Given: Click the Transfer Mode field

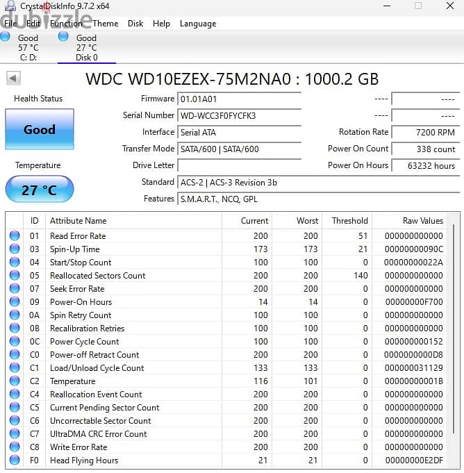Looking at the screenshot, I should click(239, 149).
